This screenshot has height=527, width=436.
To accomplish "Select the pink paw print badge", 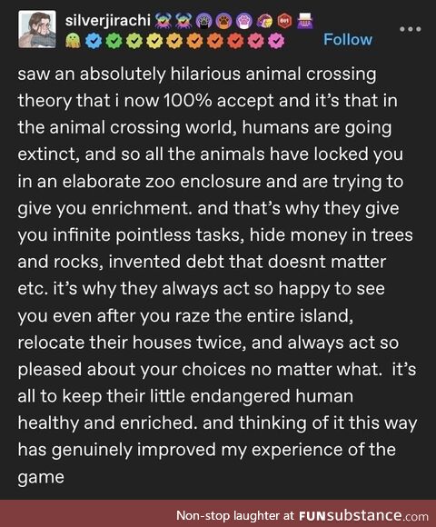I will (x=243, y=22).
